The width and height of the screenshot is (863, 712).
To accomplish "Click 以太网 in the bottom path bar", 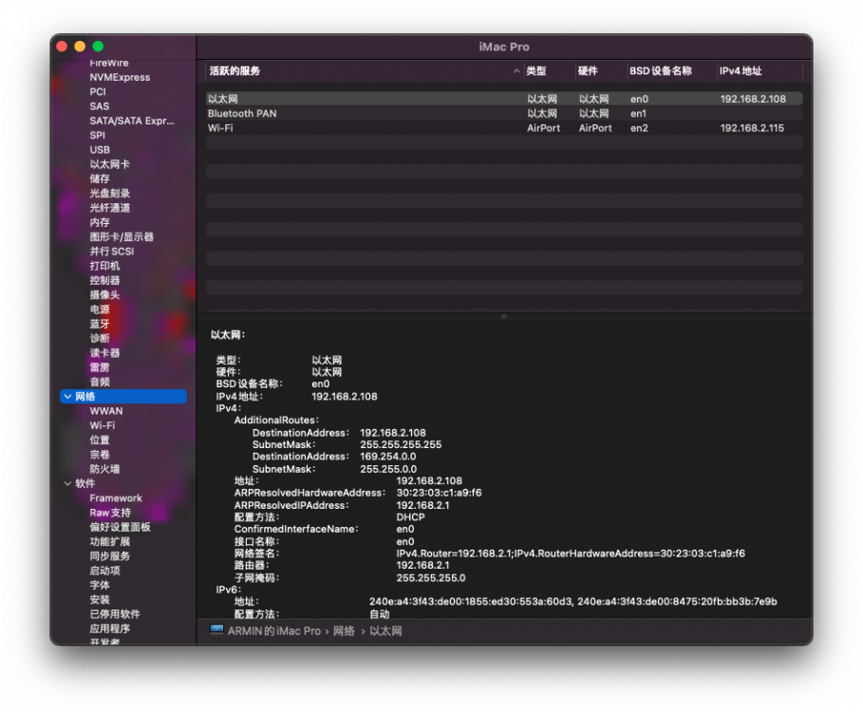I will [x=385, y=630].
